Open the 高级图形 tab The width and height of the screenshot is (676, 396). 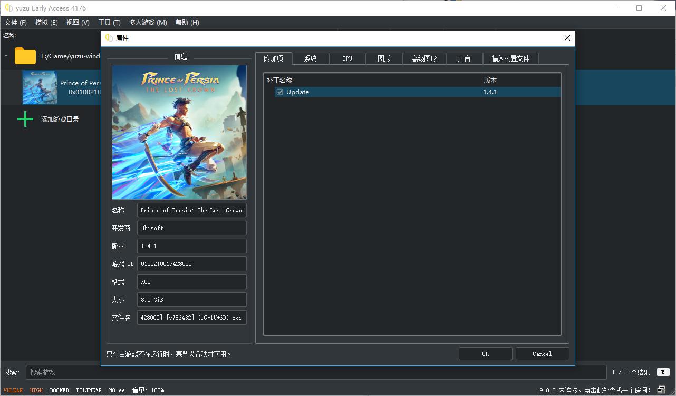pos(424,58)
